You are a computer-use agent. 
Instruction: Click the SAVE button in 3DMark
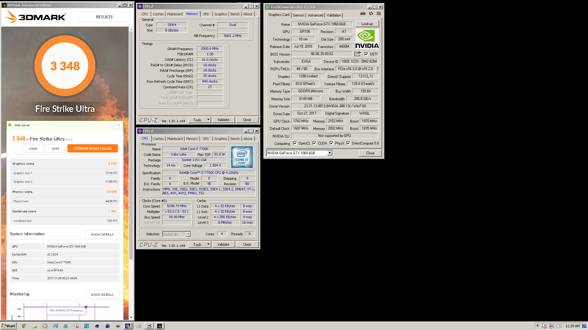pos(55,148)
